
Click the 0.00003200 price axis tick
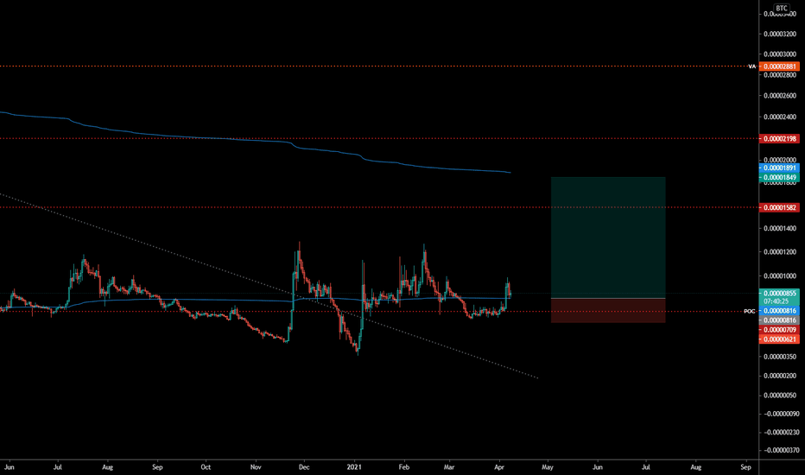pyautogui.click(x=780, y=35)
